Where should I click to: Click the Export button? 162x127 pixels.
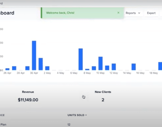(x=151, y=13)
